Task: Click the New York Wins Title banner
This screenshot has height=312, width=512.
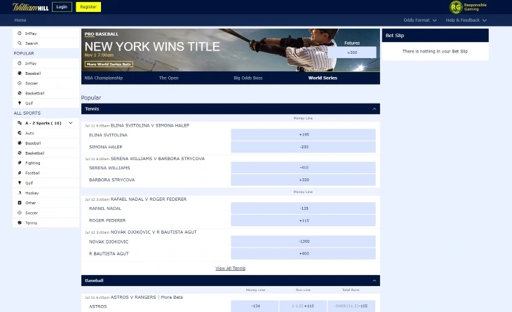Action: [x=231, y=50]
